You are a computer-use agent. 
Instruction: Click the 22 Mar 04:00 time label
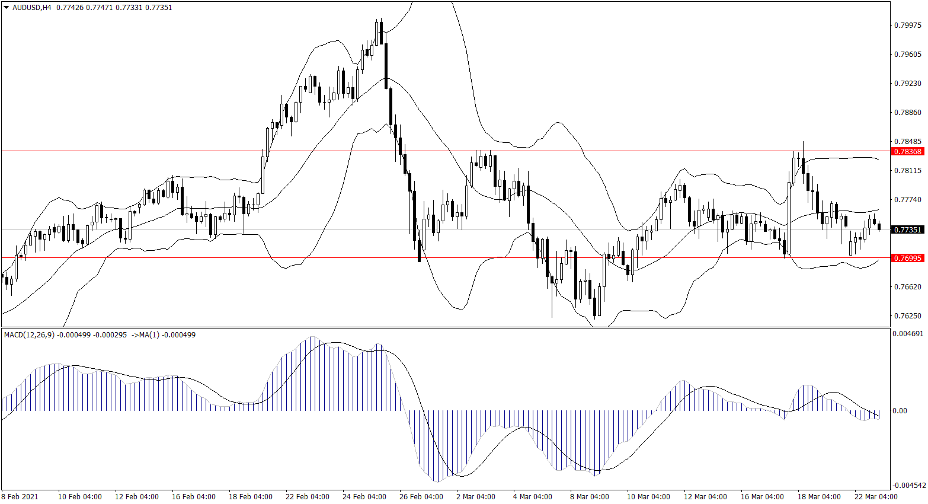click(876, 497)
